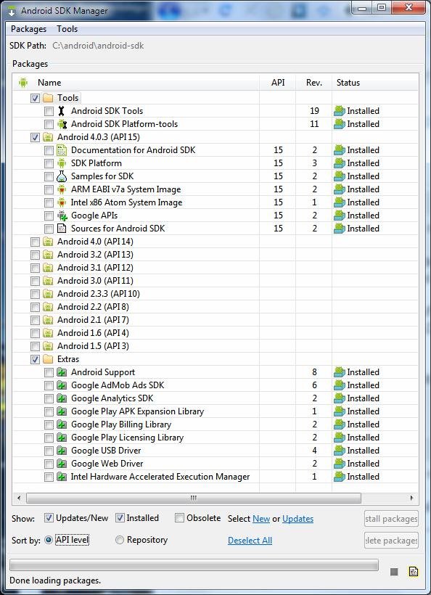Check the Android SDK Tools checkbox
Viewport: 431px width, 595px height.
pos(49,111)
